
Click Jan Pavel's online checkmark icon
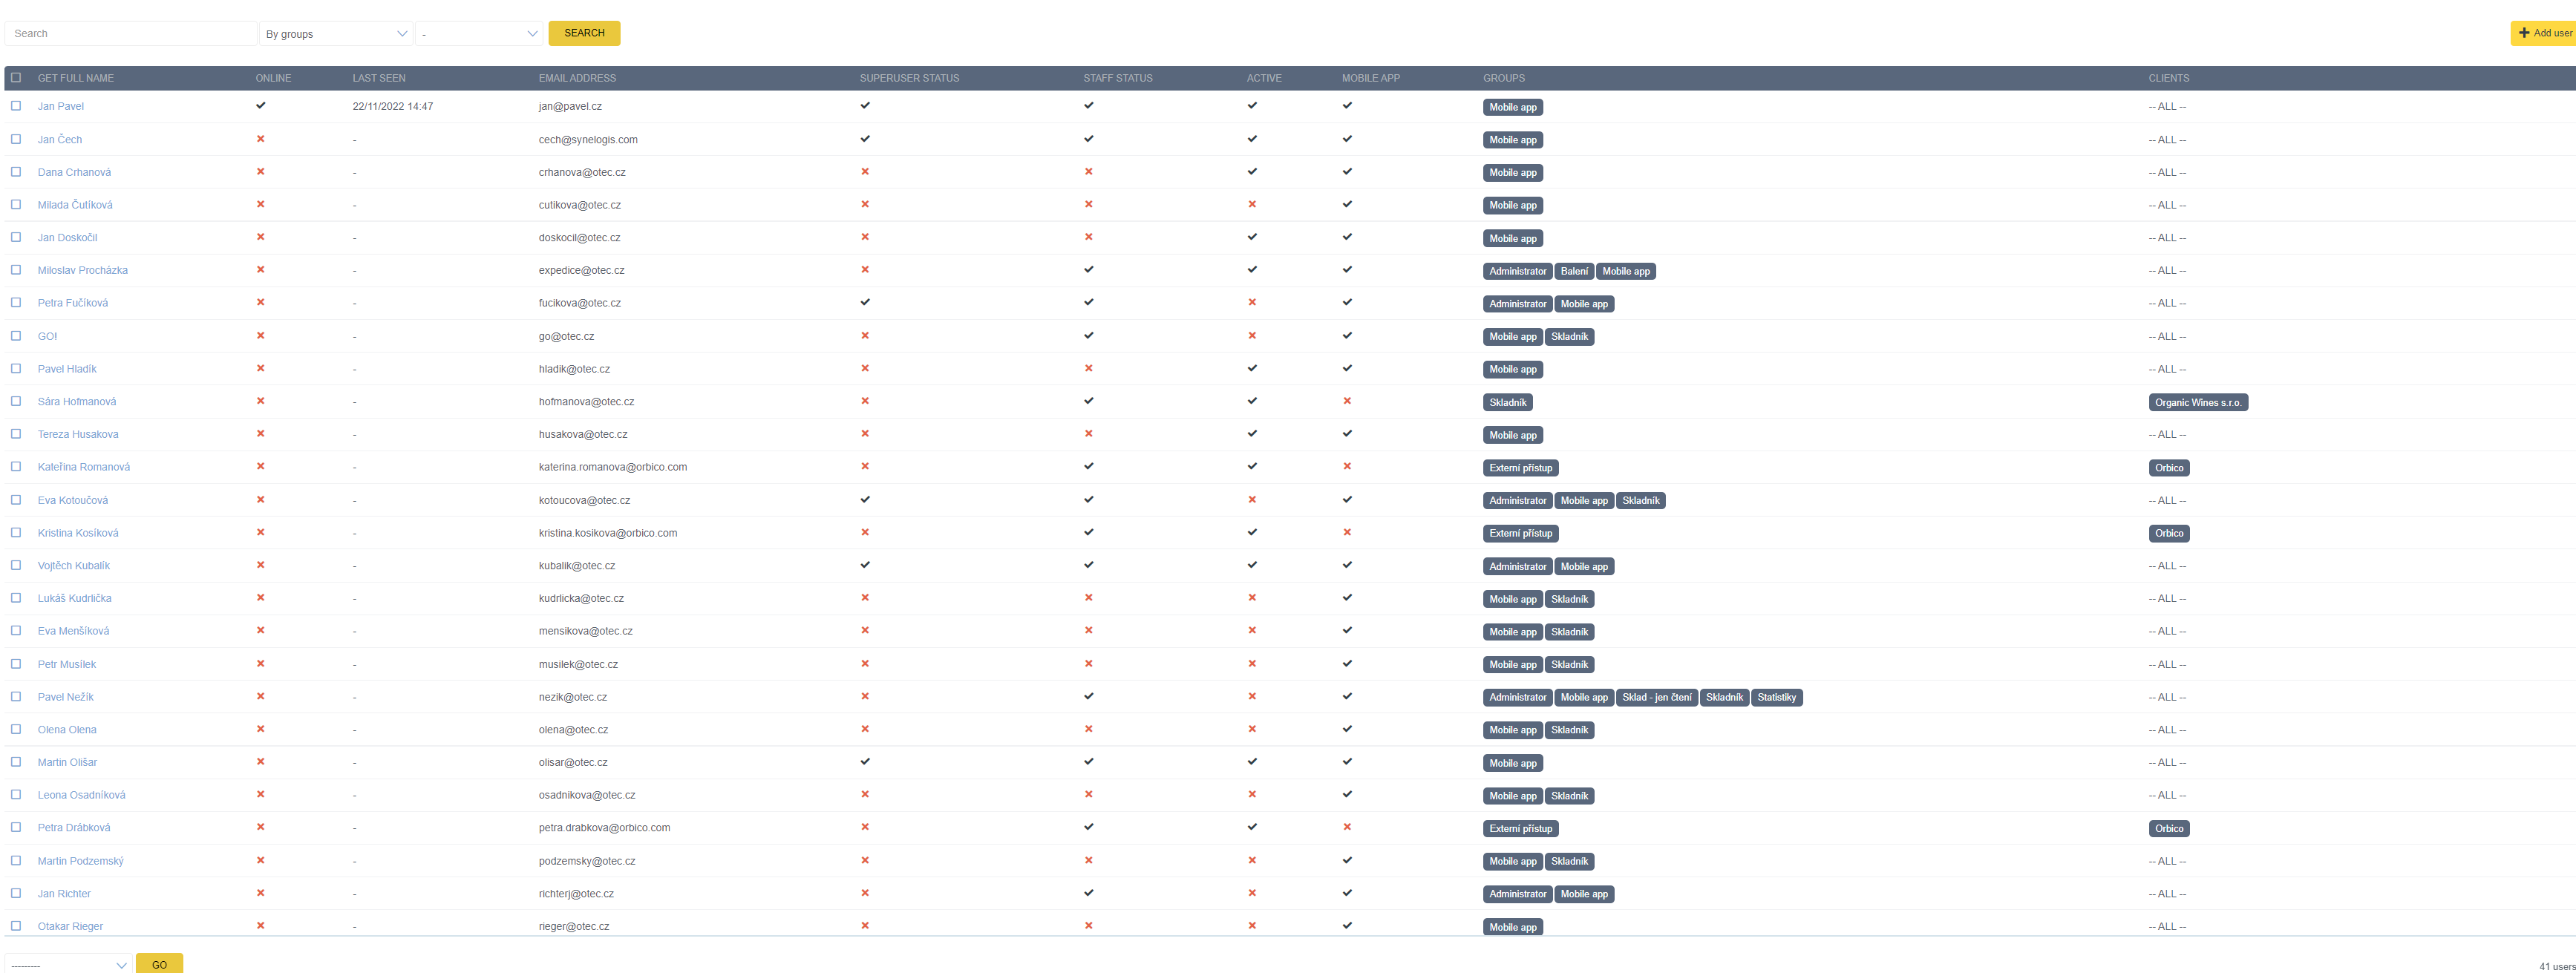(x=261, y=105)
